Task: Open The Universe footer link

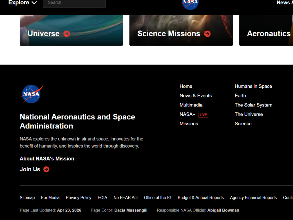Action: point(249,114)
